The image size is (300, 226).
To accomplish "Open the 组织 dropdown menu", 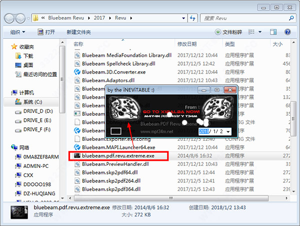I will [x=17, y=32].
